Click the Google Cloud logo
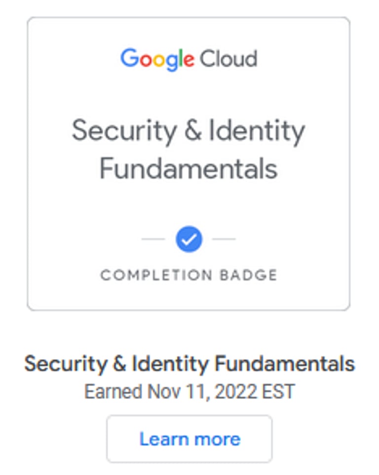 189,59
